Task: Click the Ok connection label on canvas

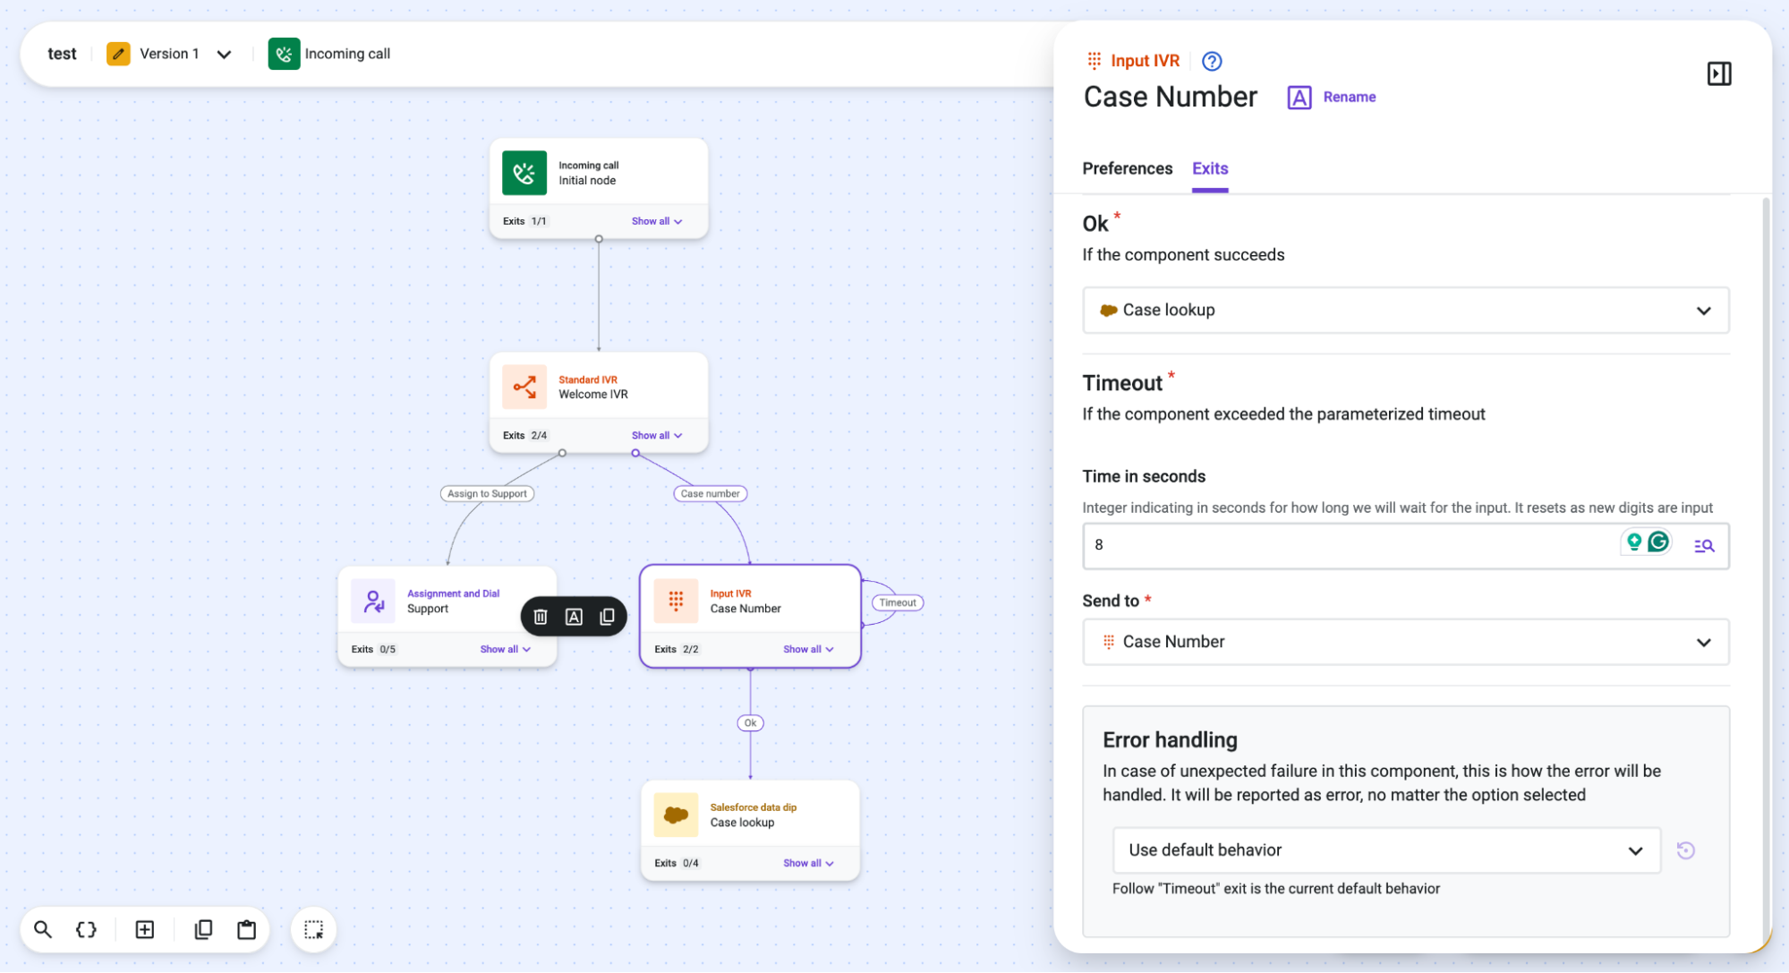Action: coord(750,722)
